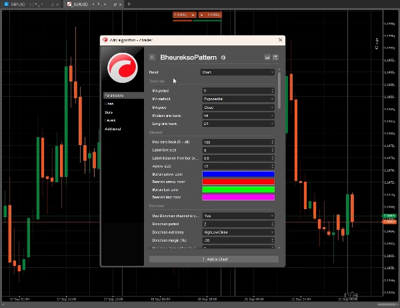Click the horizontal chart scrollbar thumb at bottom
400x308 pixels.
(x=387, y=305)
